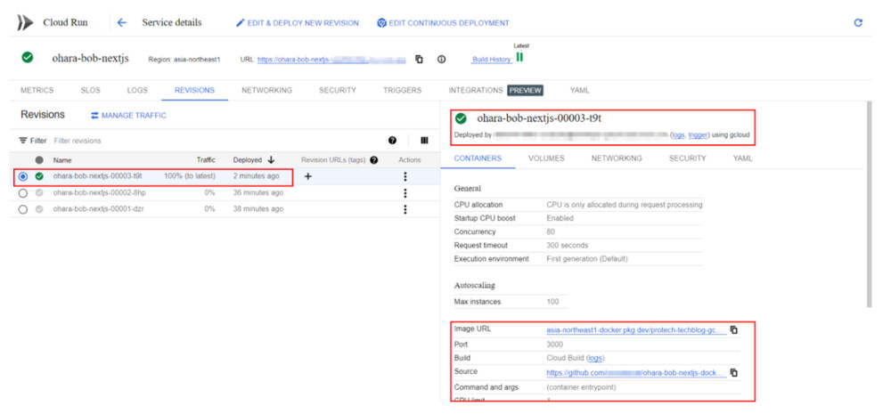Click the Cloud Run logo icon
The height and width of the screenshot is (414, 891).
26,23
